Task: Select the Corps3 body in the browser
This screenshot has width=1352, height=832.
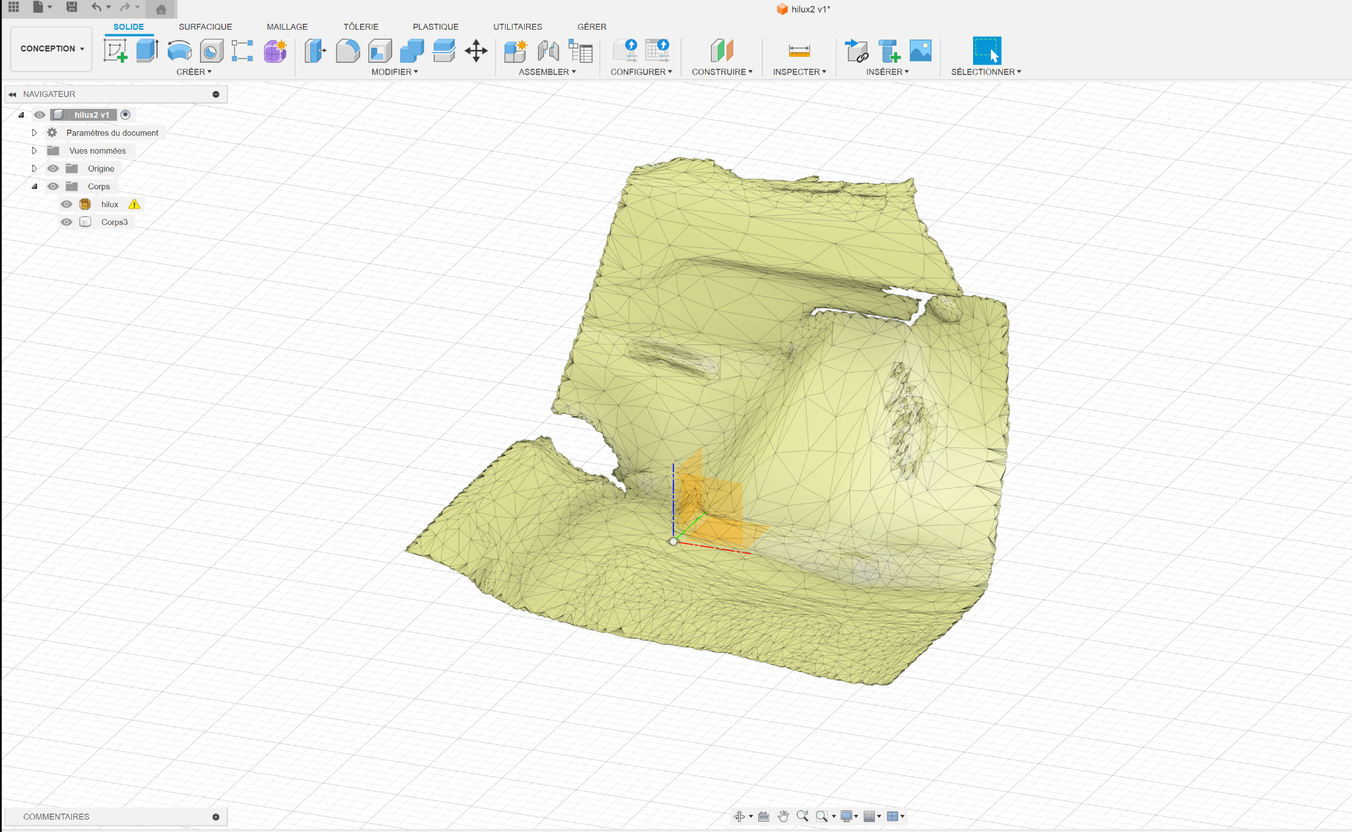Action: [115, 222]
